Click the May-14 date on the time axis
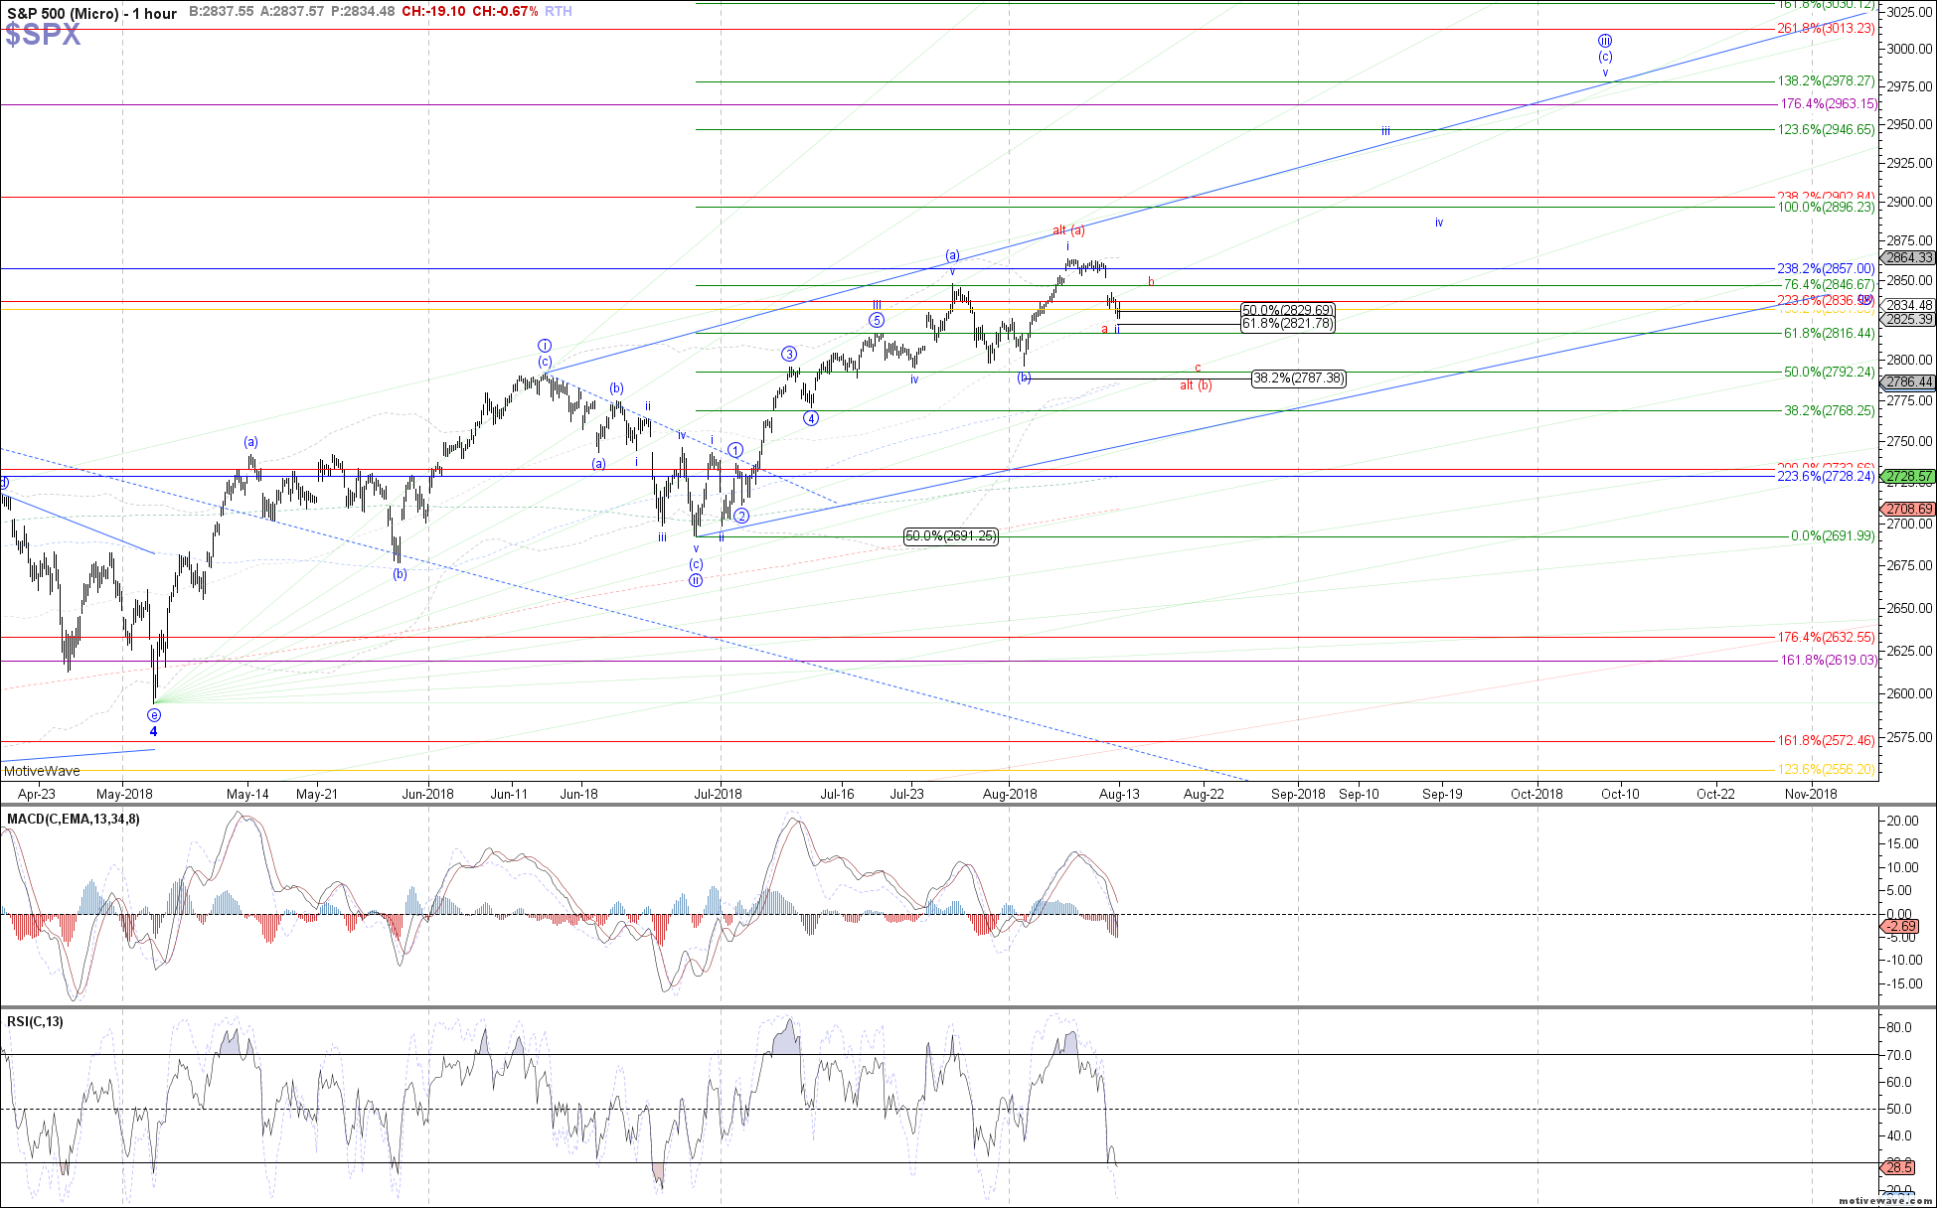 (x=247, y=794)
